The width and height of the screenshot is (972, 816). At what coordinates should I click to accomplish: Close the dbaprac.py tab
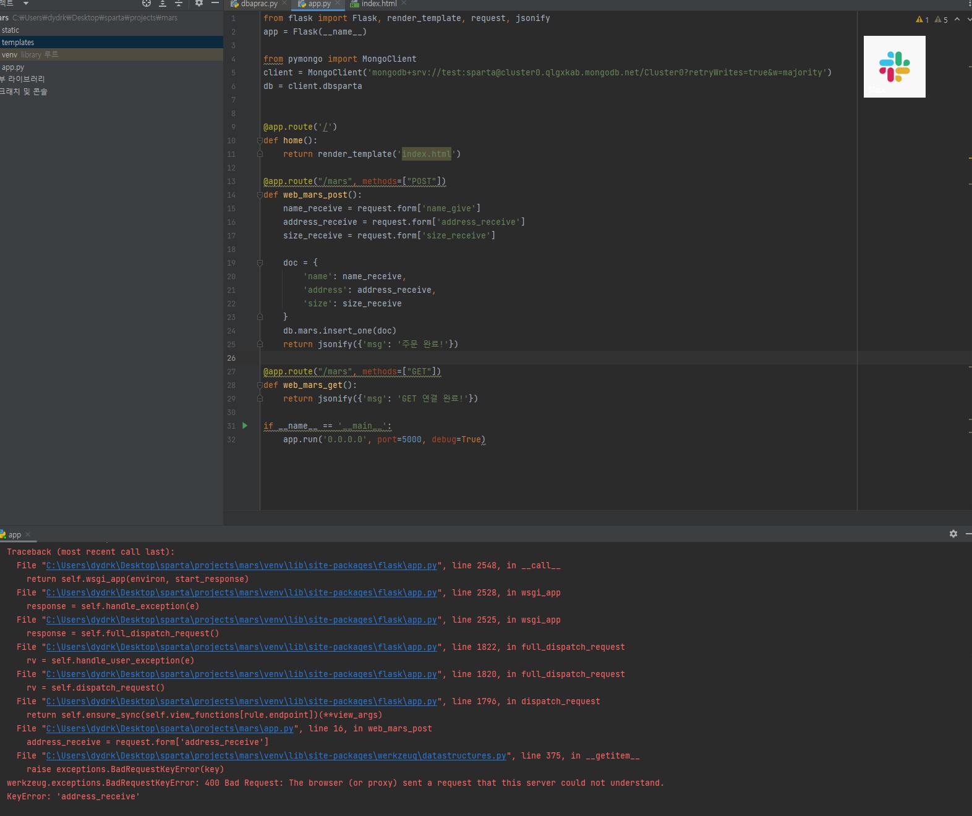pos(284,4)
